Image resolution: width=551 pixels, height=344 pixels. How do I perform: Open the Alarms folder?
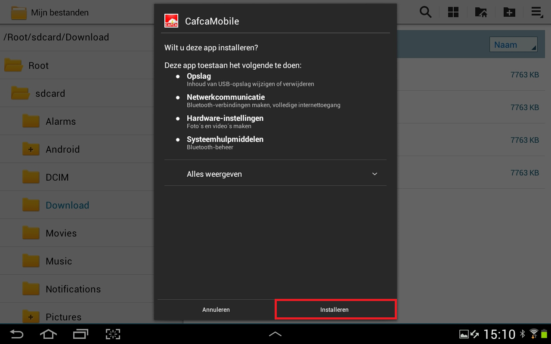pos(77,121)
